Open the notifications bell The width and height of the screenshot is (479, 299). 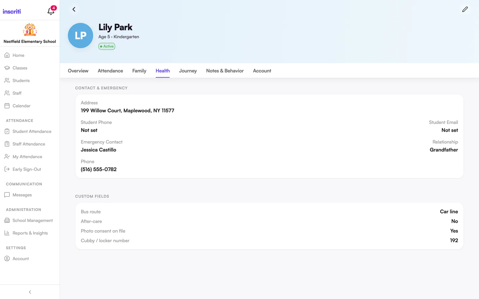[51, 11]
